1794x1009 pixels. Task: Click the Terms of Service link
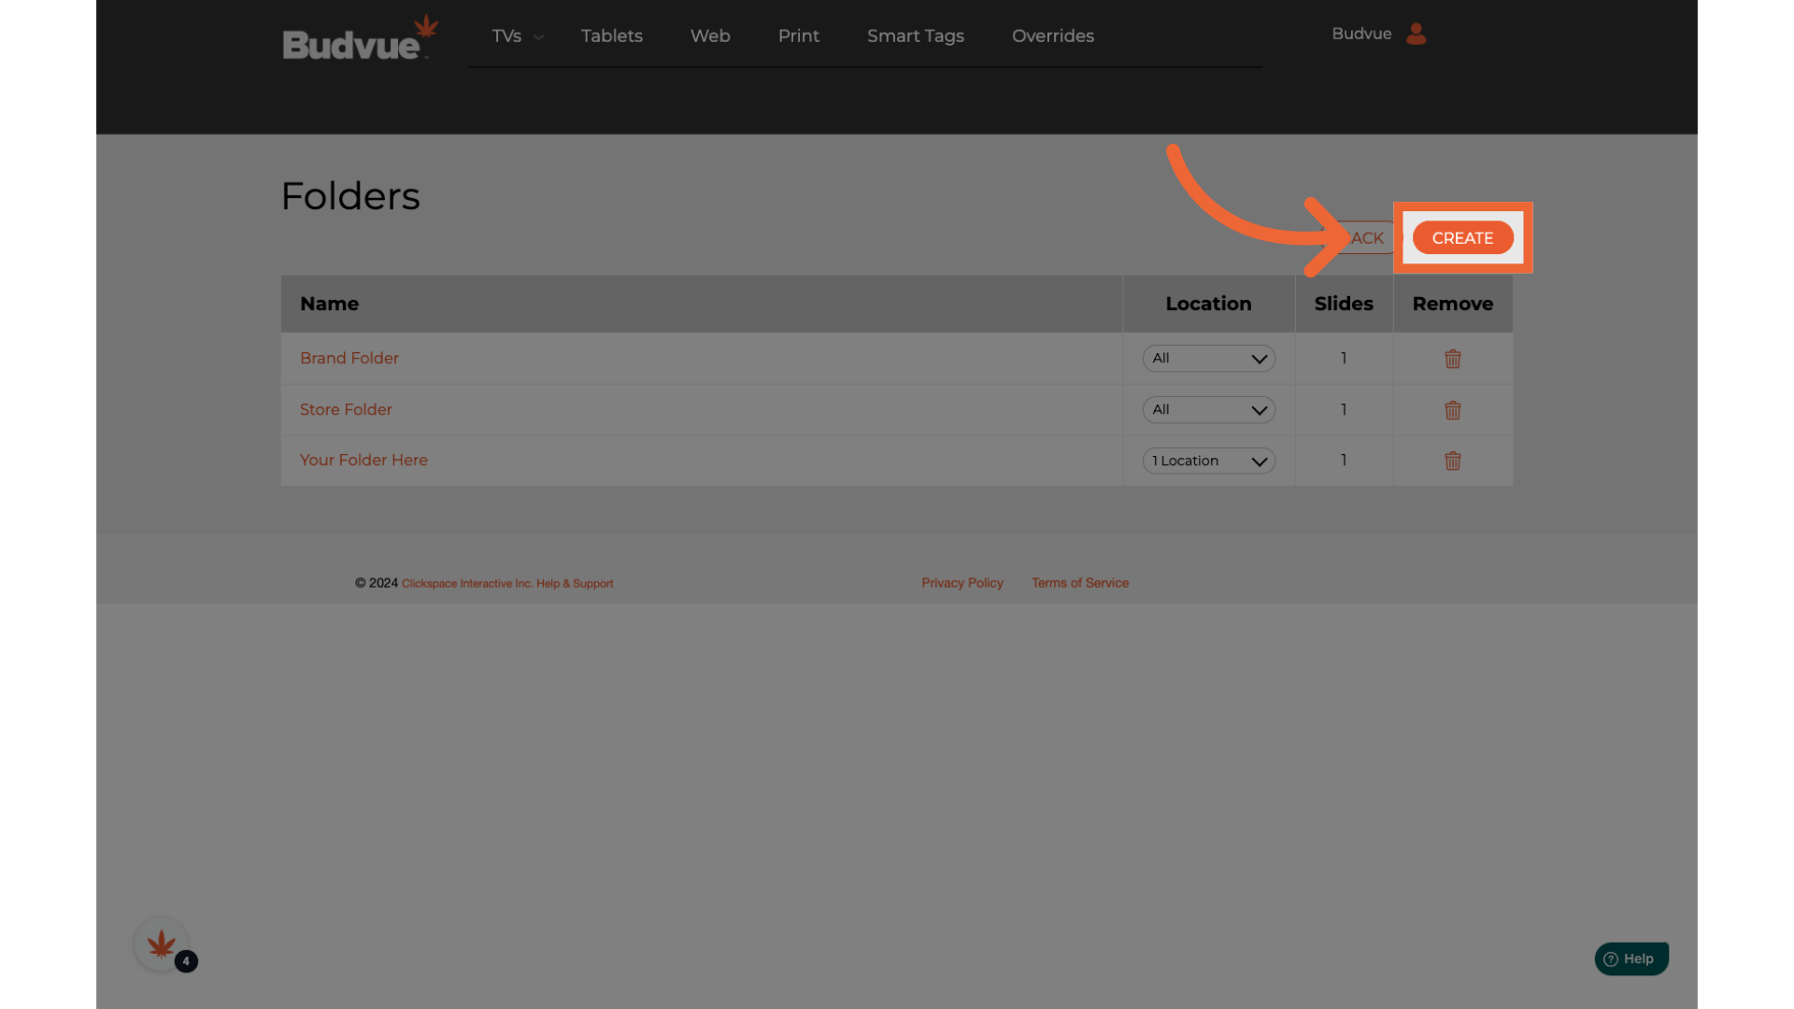coord(1079,583)
